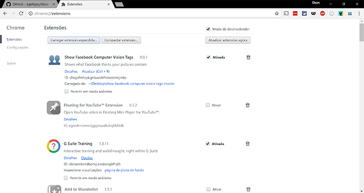Viewport: 364px width, 193px height.
Task: Click the forward navigation arrow
Action: pos(13,14)
